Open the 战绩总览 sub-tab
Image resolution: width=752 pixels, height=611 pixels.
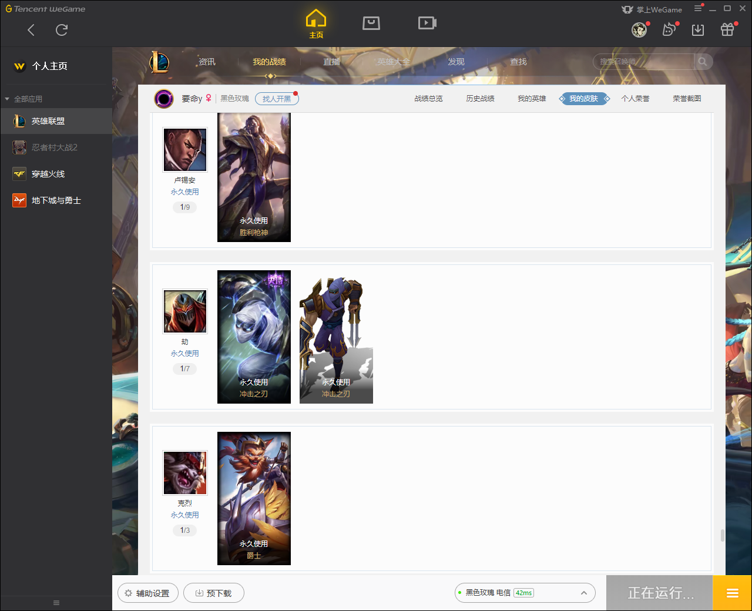click(428, 99)
